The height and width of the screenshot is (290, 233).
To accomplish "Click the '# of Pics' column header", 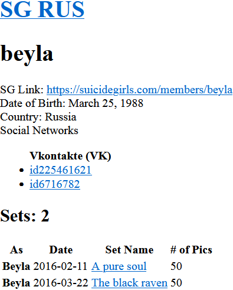I will 191,250.
